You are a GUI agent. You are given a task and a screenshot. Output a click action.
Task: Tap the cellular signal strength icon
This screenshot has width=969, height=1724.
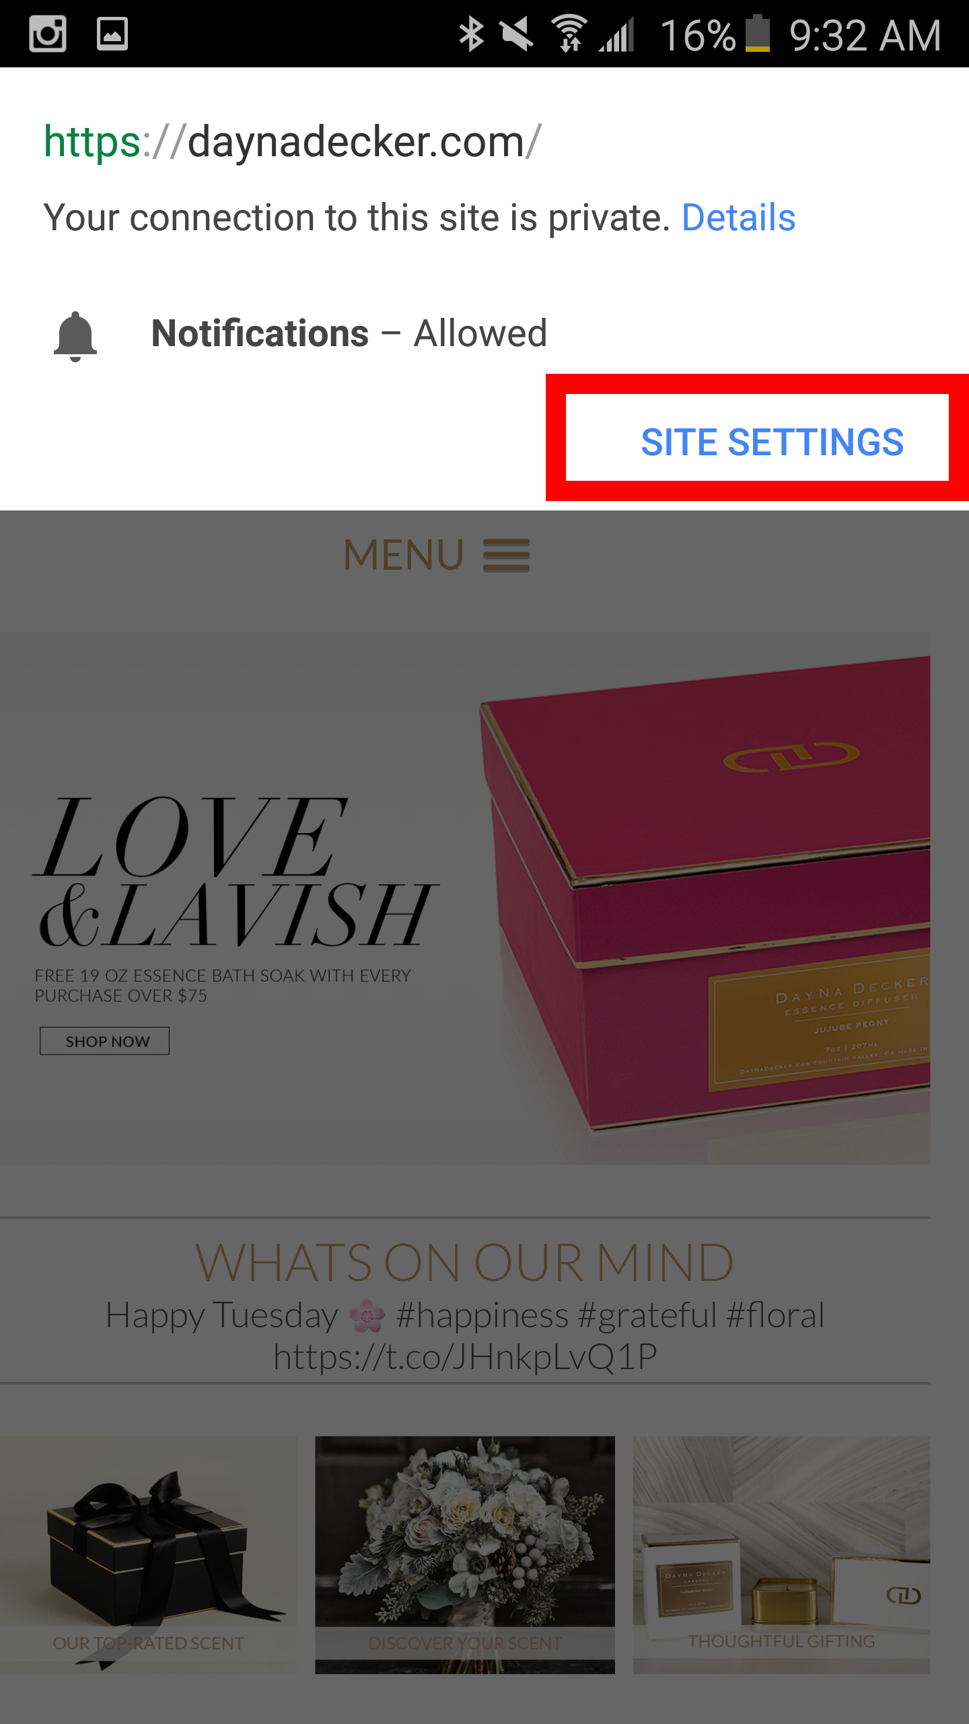[617, 34]
